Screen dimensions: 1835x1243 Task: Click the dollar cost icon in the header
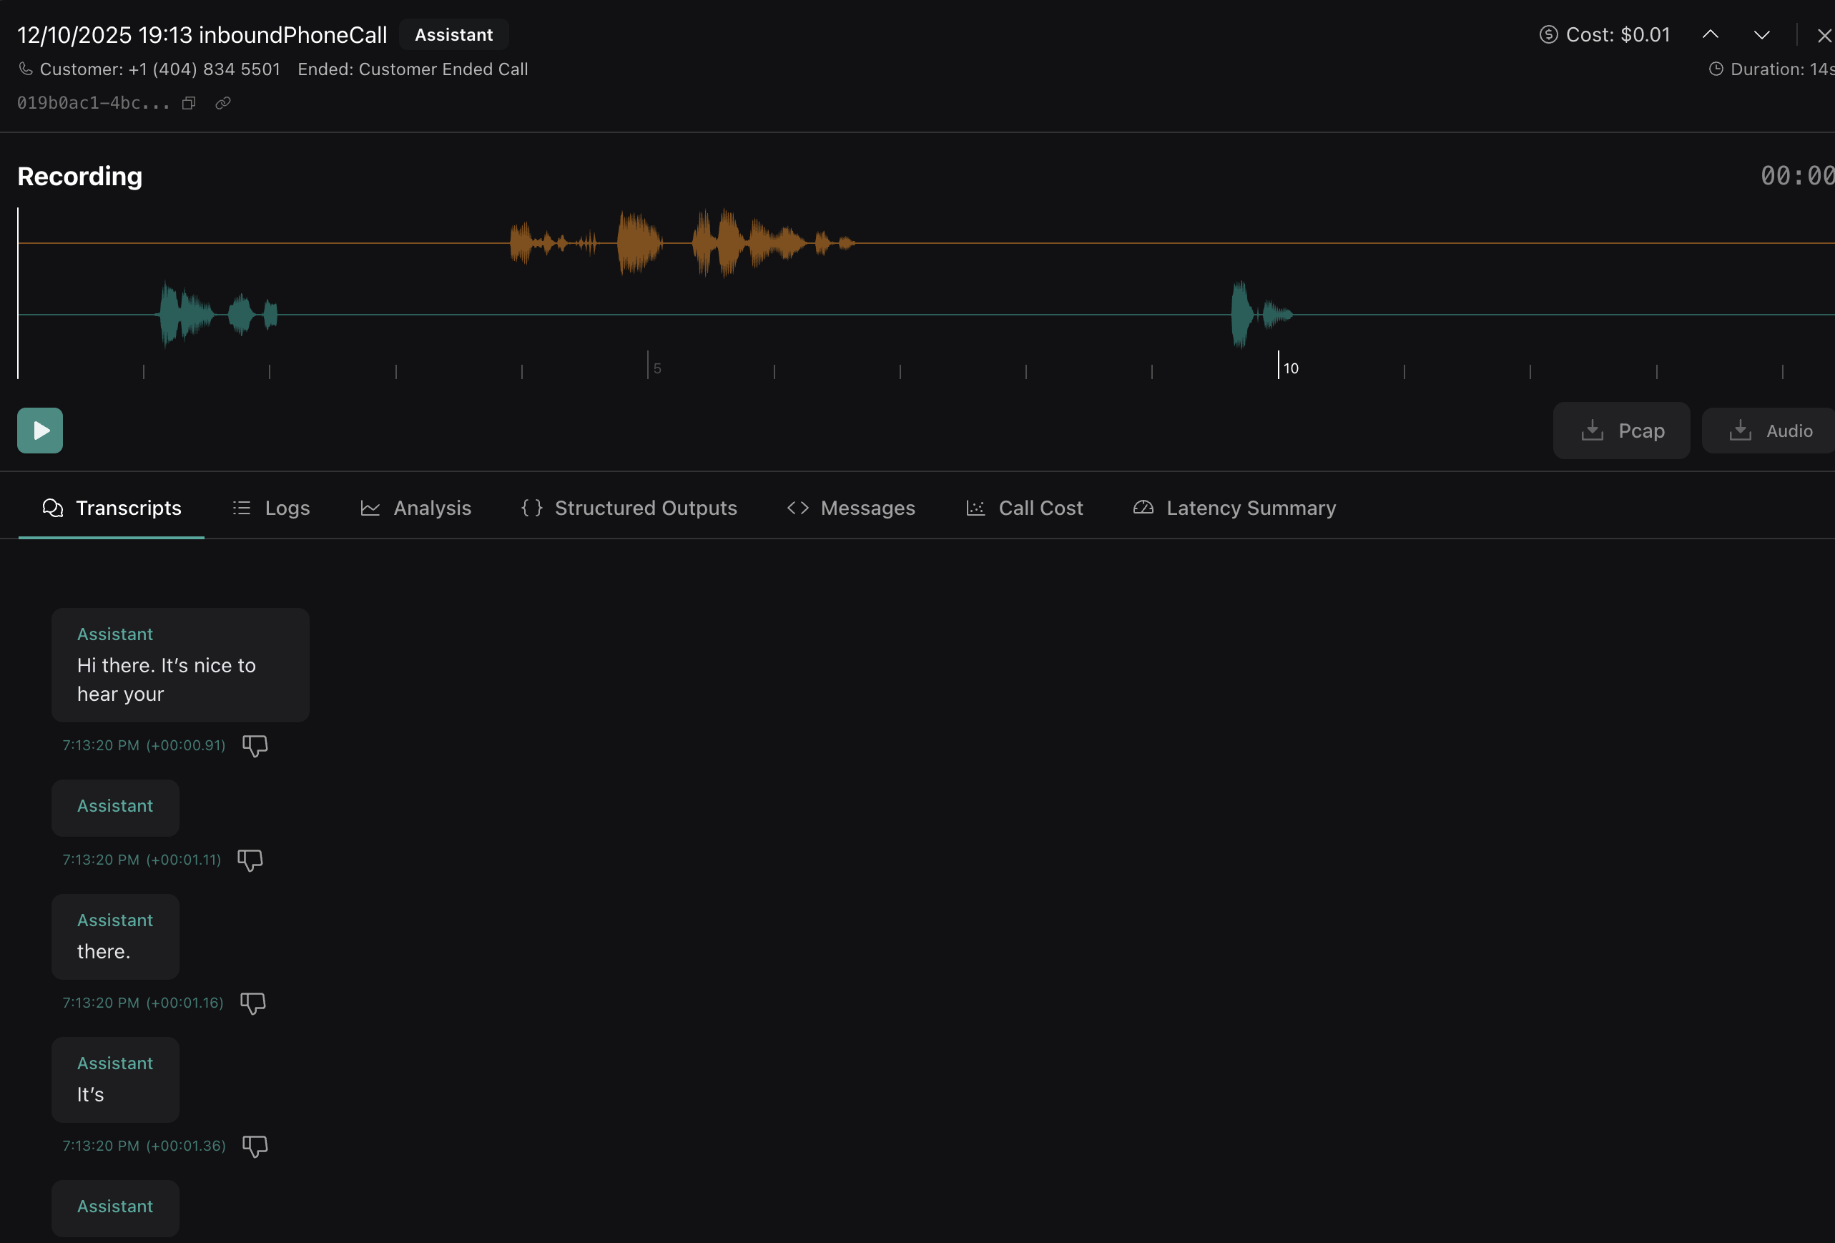[1548, 34]
